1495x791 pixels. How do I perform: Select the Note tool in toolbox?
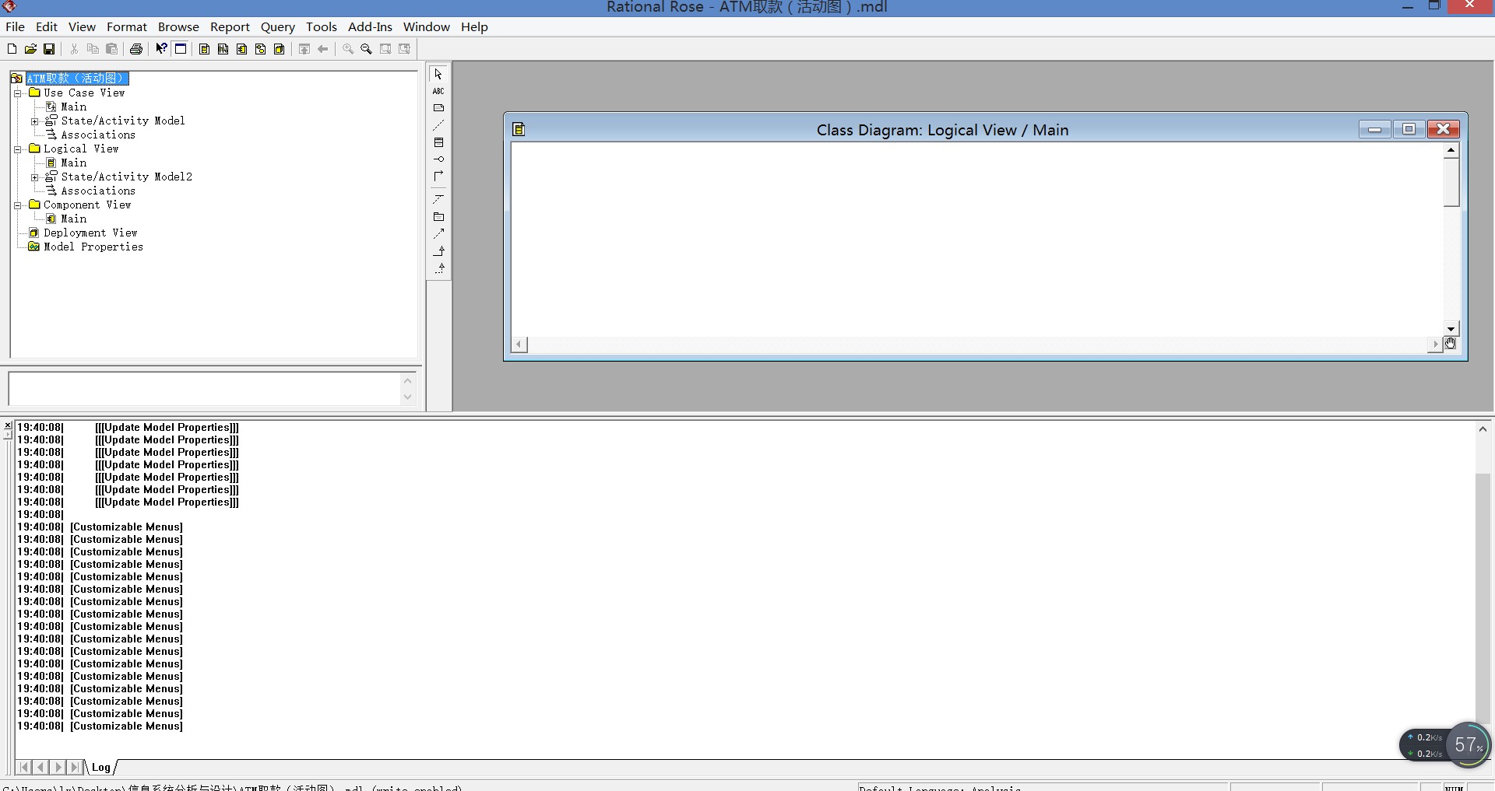(x=439, y=108)
